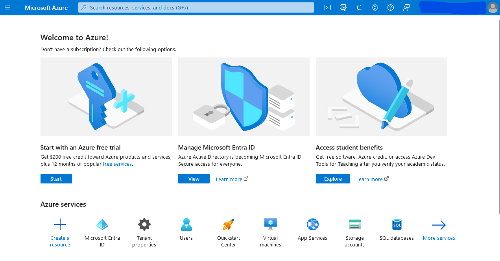
Task: Click the Start with an Azure free trial title
Action: coord(81,147)
